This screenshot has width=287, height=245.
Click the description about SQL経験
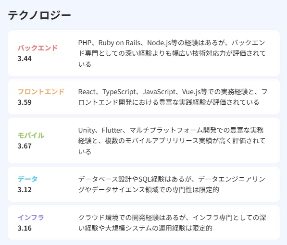[172, 184]
